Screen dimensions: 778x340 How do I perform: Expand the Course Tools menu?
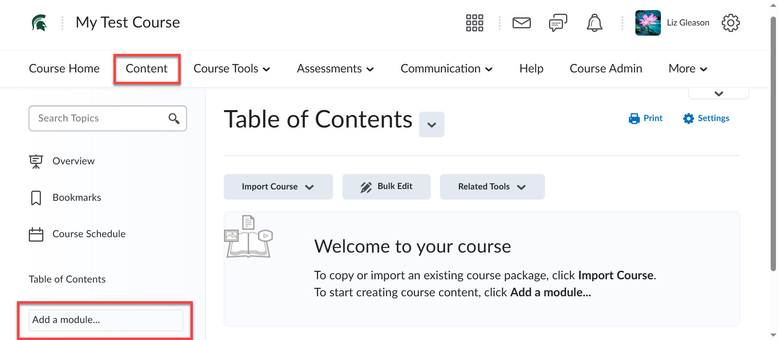point(232,69)
